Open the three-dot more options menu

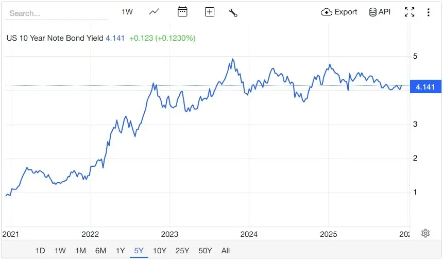tap(428, 12)
